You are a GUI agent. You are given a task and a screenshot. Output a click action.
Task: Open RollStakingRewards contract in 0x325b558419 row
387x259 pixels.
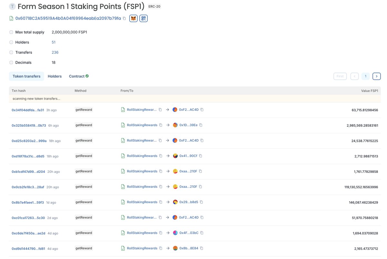pyautogui.click(x=142, y=125)
